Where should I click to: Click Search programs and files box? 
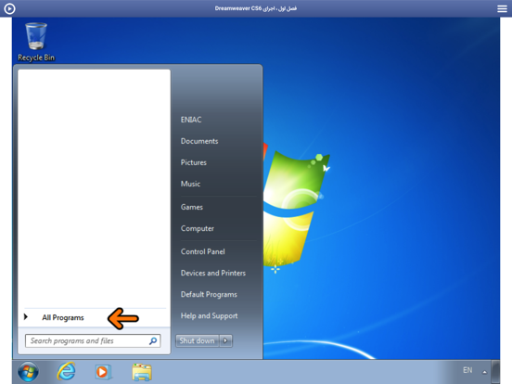[93, 341]
